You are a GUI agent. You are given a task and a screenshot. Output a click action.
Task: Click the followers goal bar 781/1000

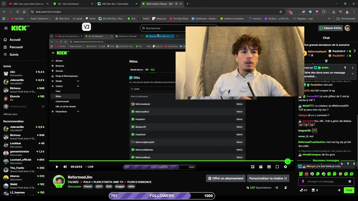[x=162, y=196]
